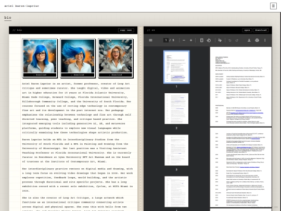Click the fit to page icon
The width and height of the screenshot is (281, 211).
(201, 40)
